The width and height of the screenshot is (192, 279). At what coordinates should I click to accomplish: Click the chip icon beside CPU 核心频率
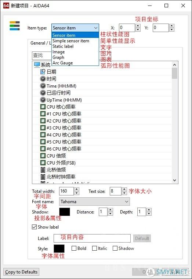(43, 107)
